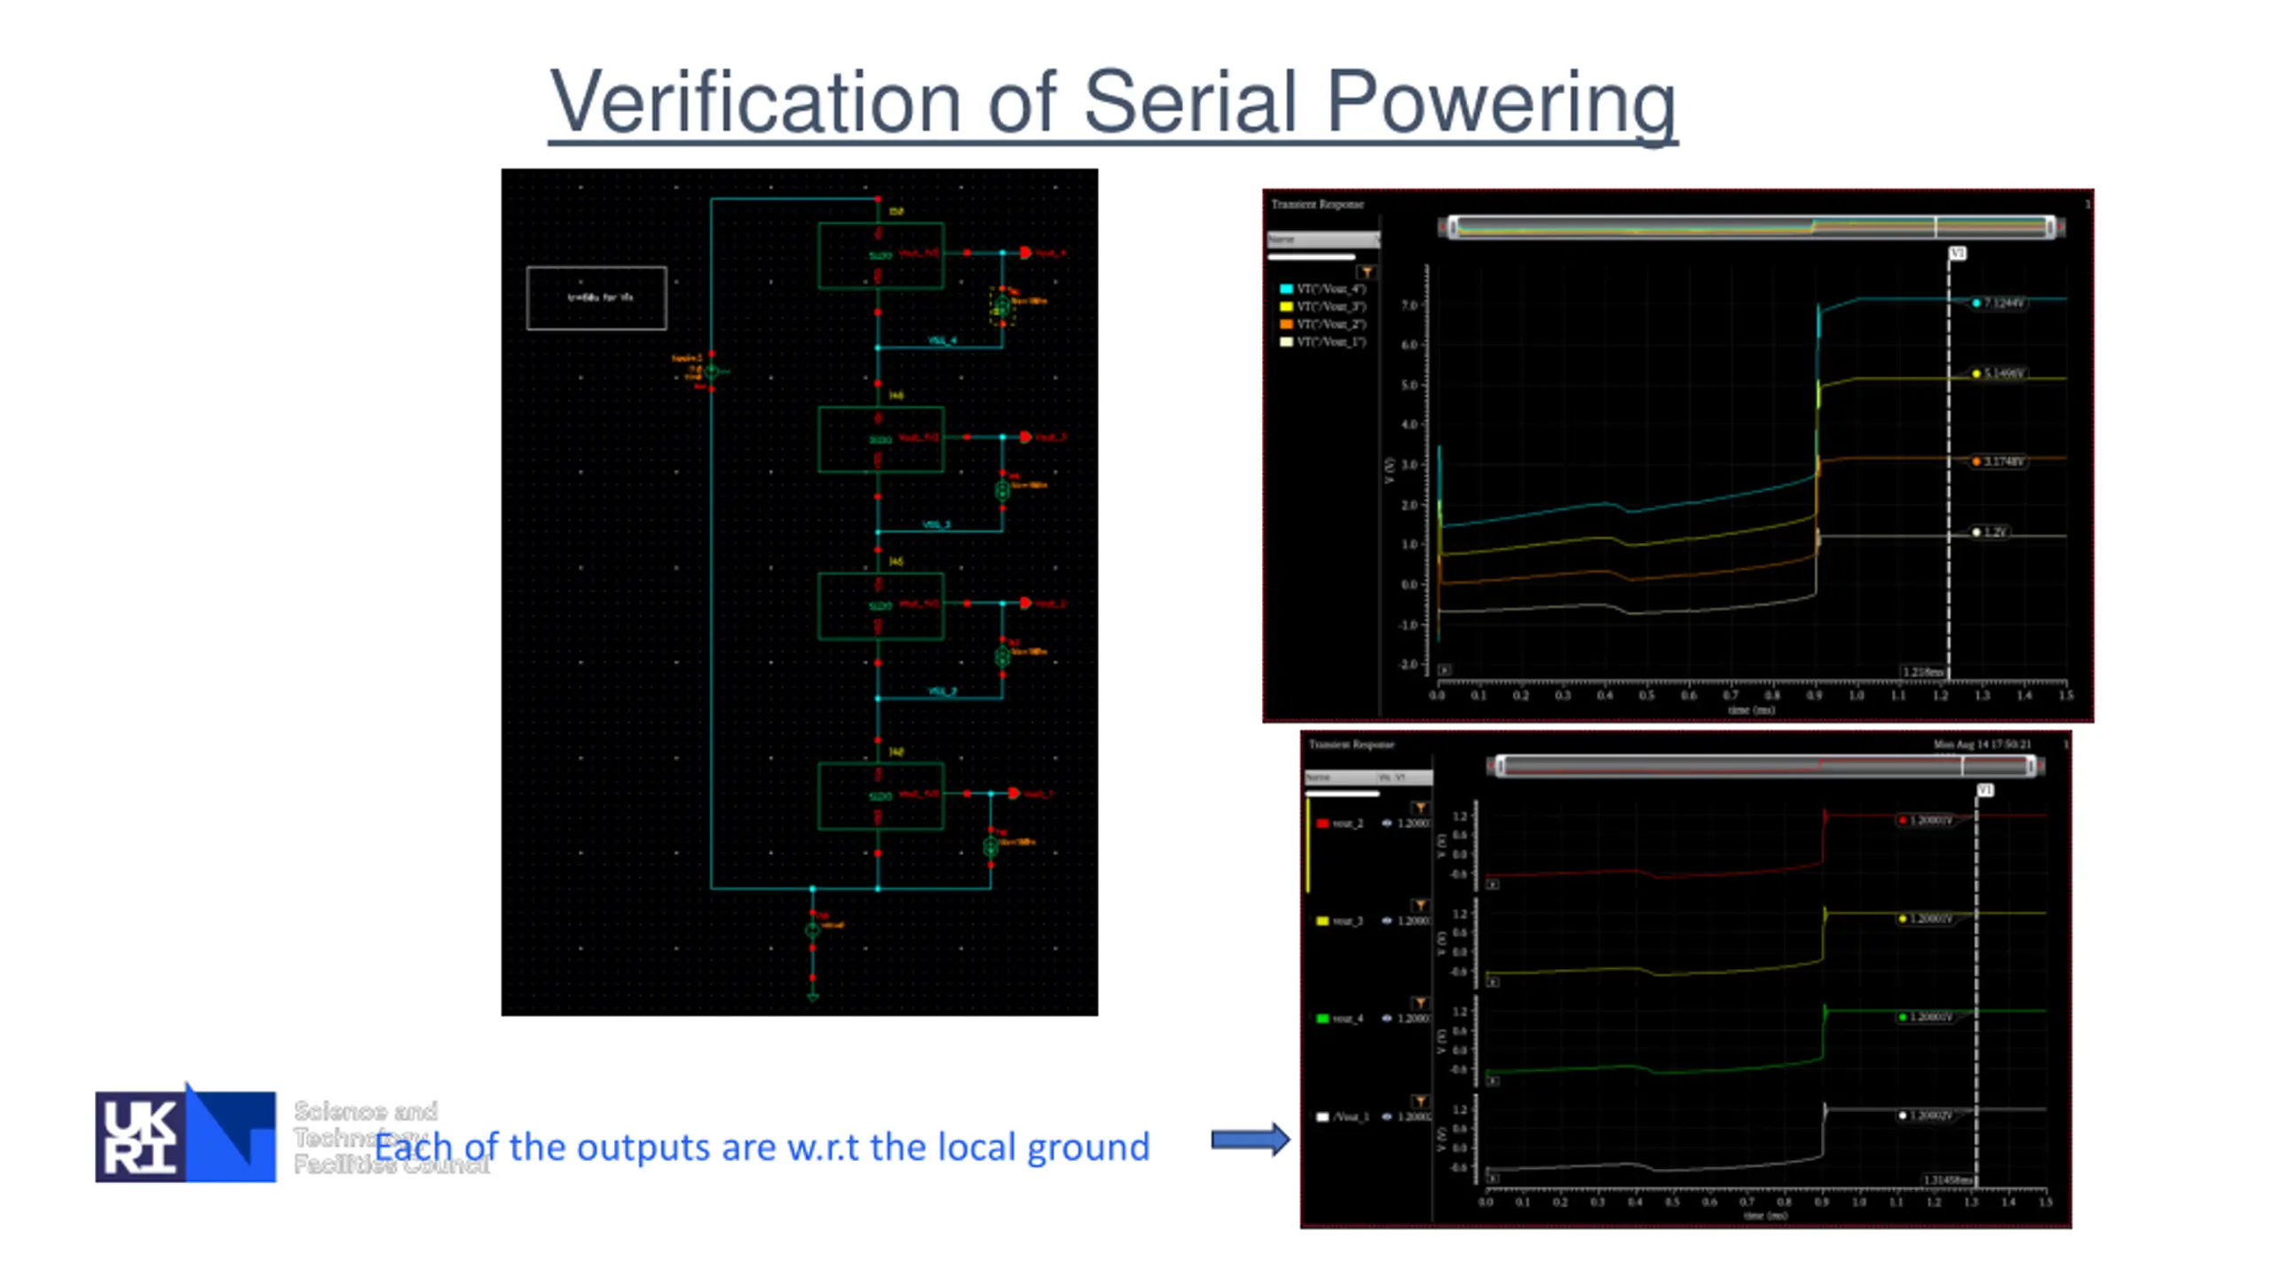Click the small arrow button under the white Vout_1 strip

(1493, 1178)
